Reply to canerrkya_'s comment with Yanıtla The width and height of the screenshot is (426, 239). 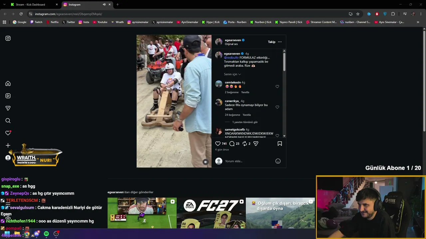click(x=247, y=115)
